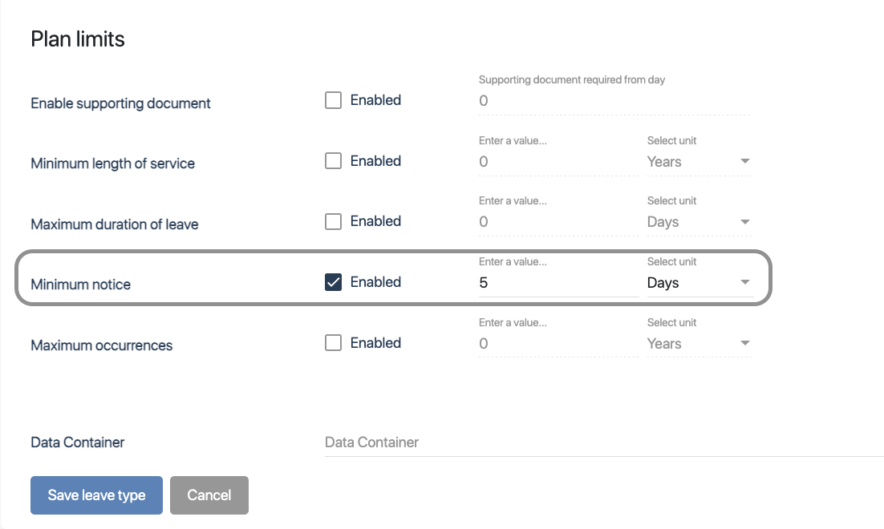Image resolution: width=884 pixels, height=529 pixels.
Task: Click the Minimum notice row label
Action: (x=80, y=285)
